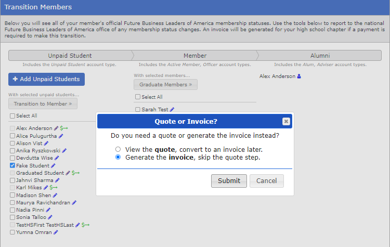Click the dollar arrow icon beside Karl Mikes
This screenshot has width=390, height=247.
[54, 188]
